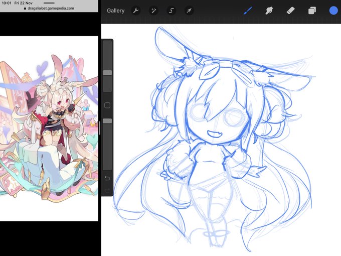The image size is (341, 256).
Task: Select the Eraser tool
Action: tap(291, 11)
